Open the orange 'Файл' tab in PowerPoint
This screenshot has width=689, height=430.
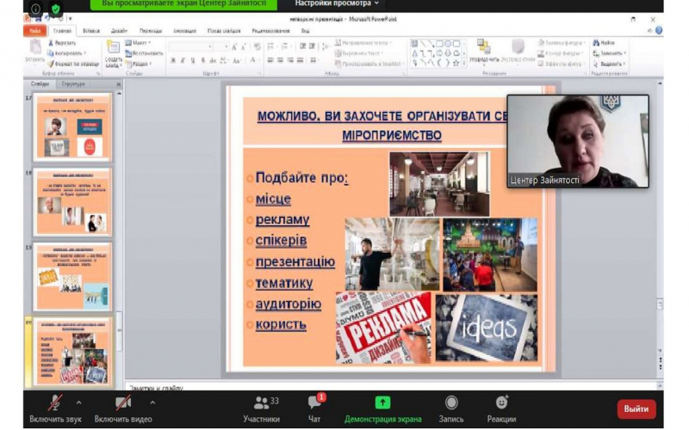point(34,31)
